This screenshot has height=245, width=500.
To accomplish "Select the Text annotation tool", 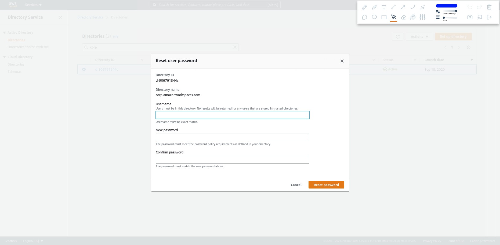I will coord(384,7).
